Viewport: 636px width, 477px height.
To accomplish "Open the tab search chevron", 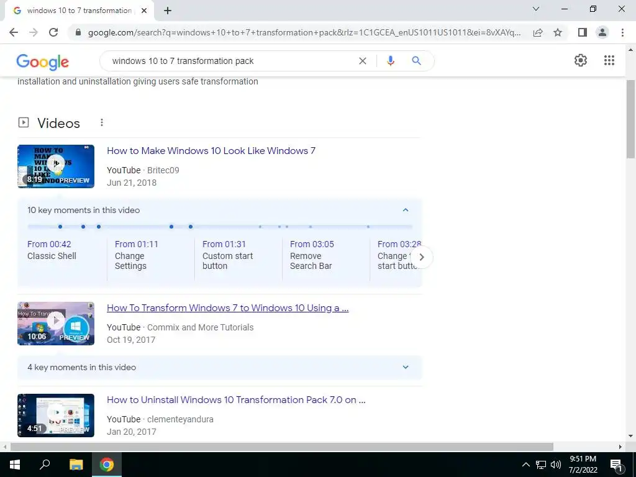I will point(536,9).
